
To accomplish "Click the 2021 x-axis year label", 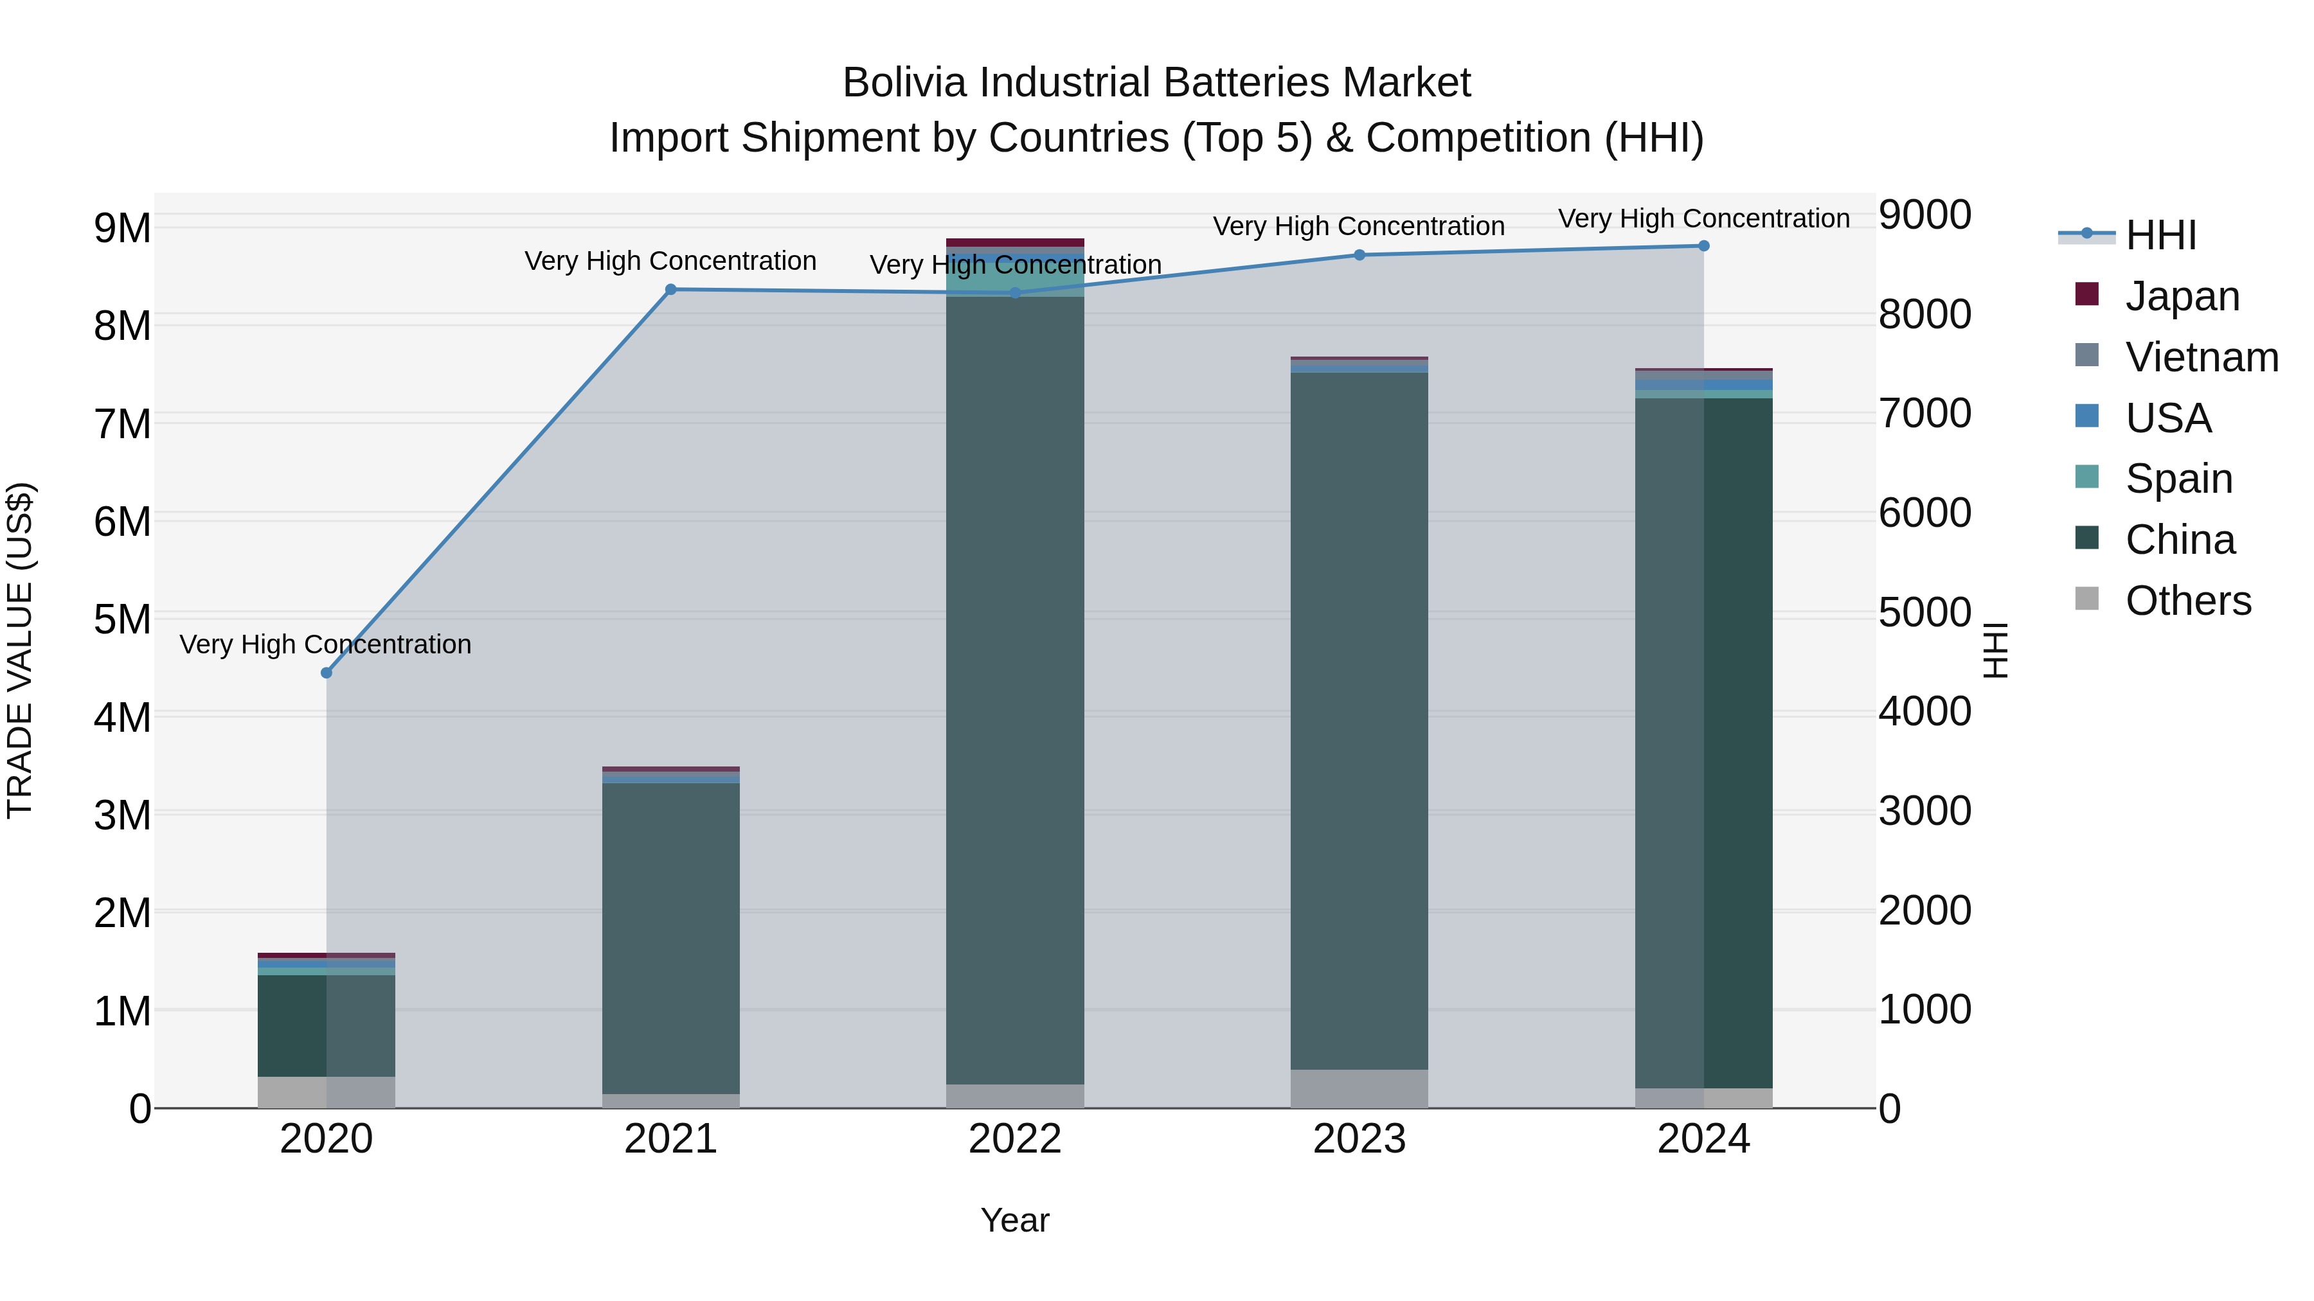I will coord(670,1139).
